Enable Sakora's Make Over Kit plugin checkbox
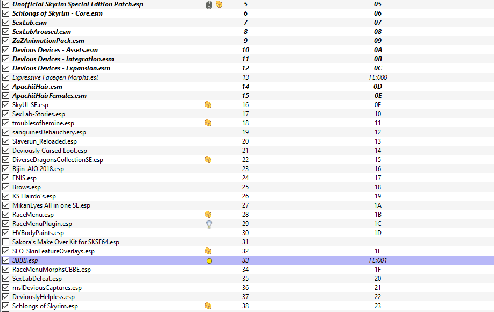Image resolution: width=494 pixels, height=312 pixels. coord(6,242)
